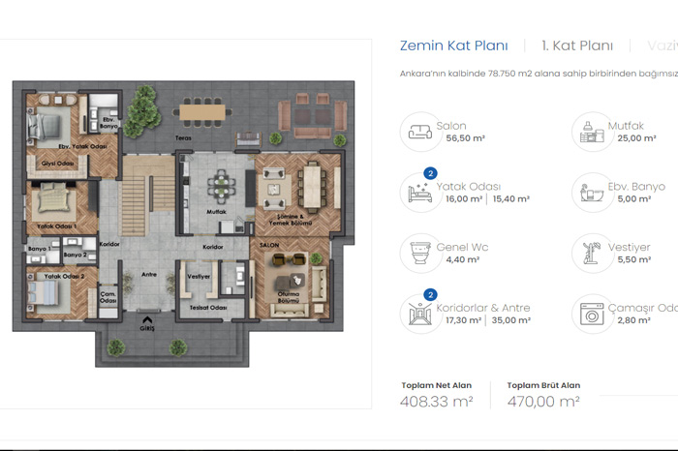Click the Antre label on the plan
This screenshot has width=678, height=451.
pyautogui.click(x=149, y=274)
